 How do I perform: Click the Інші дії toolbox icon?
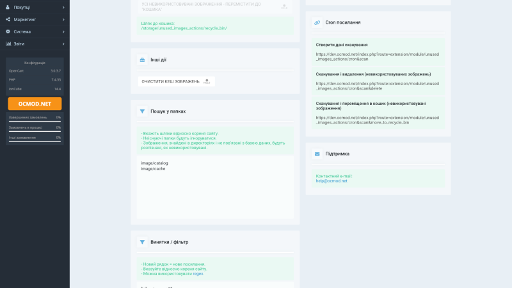pyautogui.click(x=142, y=60)
